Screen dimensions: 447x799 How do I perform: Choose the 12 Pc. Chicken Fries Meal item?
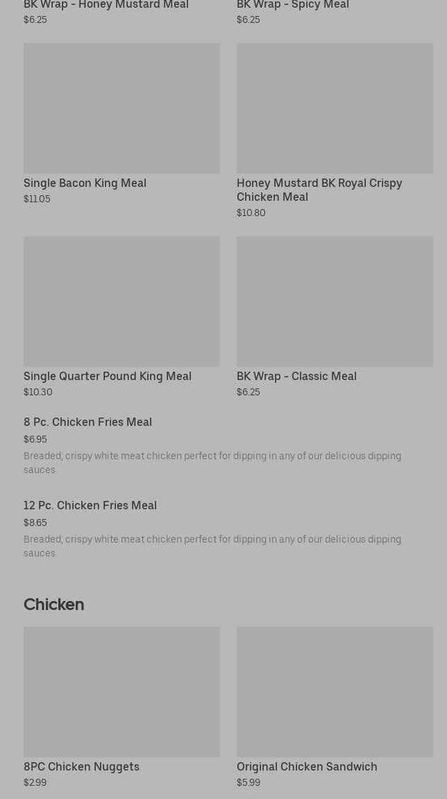pyautogui.click(x=90, y=506)
